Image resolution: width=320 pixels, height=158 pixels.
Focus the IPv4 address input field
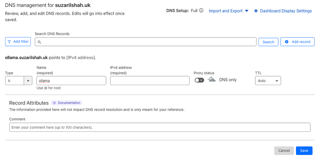point(150,81)
